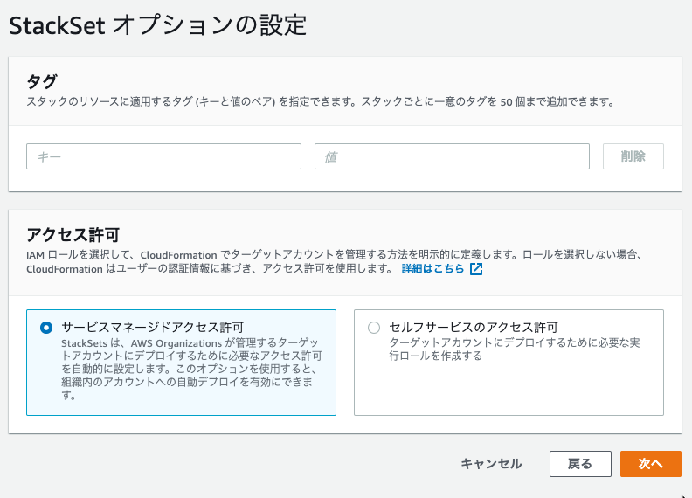This screenshot has width=692, height=498.
Task: Click the サービスマネージドアクセス許可 option title
Action: coord(153,327)
